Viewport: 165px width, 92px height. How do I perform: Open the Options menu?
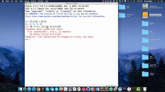[x=33, y=1]
